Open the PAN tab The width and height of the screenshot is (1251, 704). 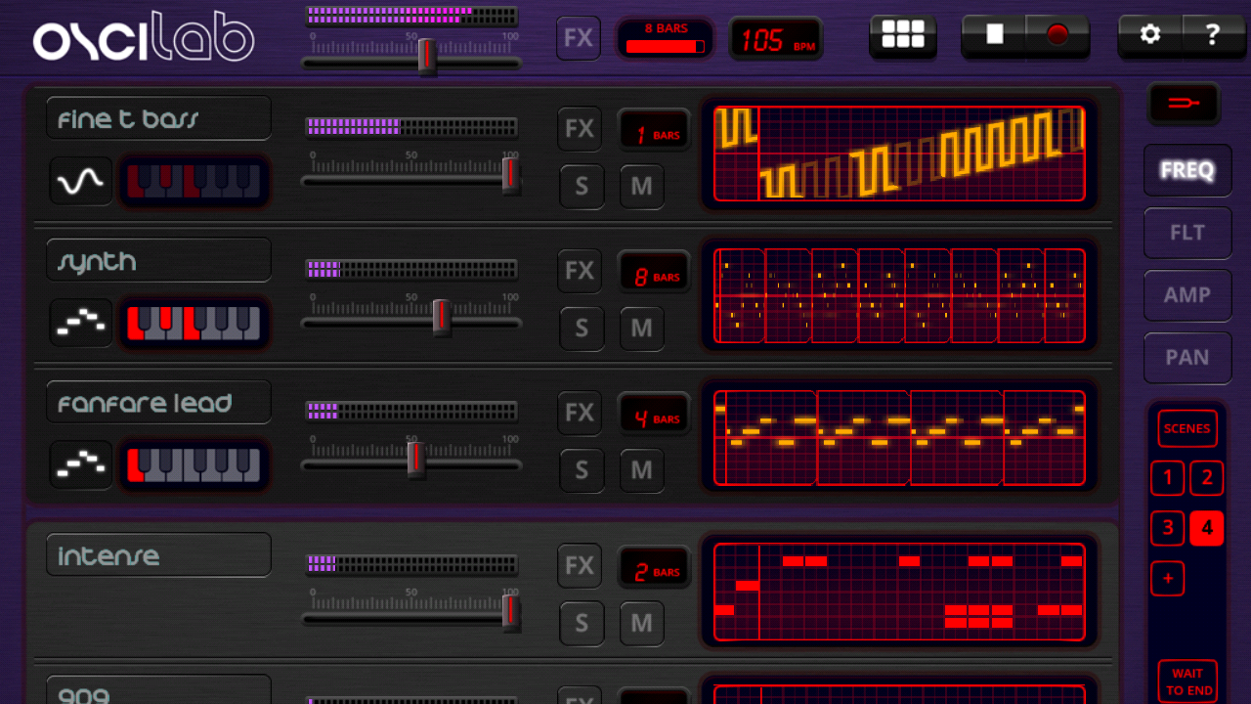(1186, 357)
